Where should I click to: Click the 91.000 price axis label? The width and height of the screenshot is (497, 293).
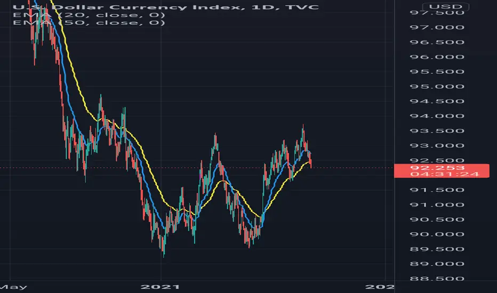pyautogui.click(x=437, y=205)
